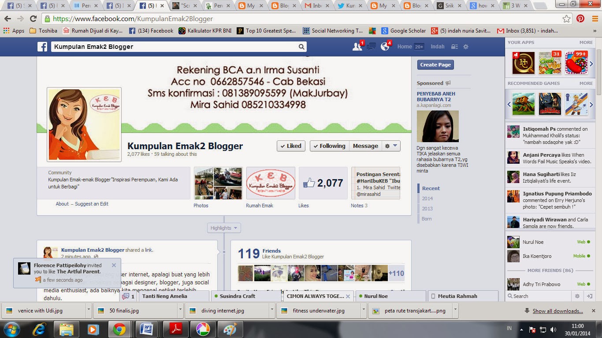602x338 pixels.
Task: Go back with the Chrome back arrow
Action: 8,19
